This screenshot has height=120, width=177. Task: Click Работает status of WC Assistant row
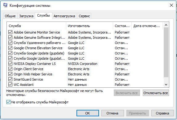coord(122,85)
